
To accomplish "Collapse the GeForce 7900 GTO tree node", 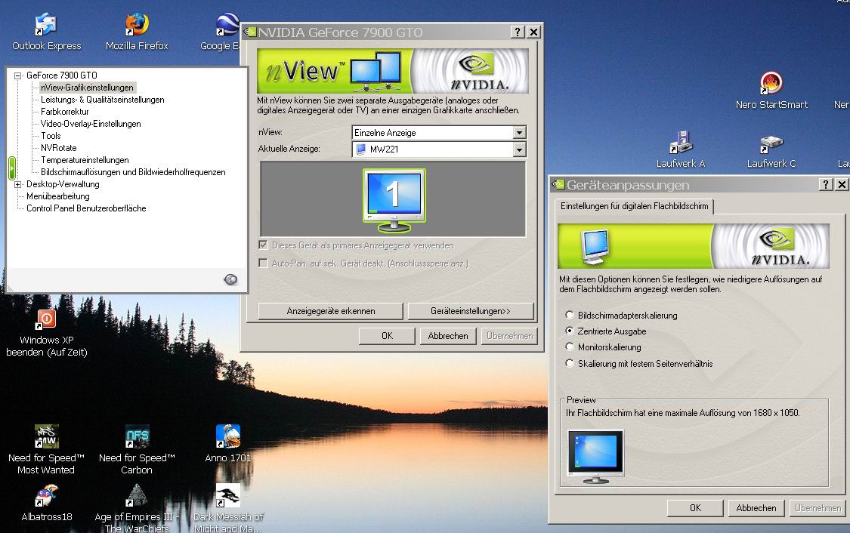I will [18, 75].
